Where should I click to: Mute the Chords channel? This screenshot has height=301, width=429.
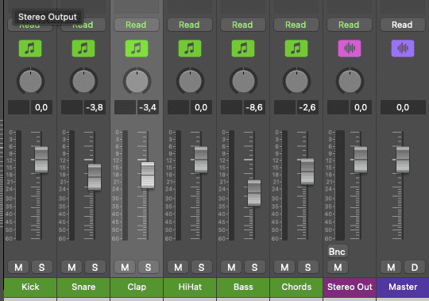pos(284,267)
